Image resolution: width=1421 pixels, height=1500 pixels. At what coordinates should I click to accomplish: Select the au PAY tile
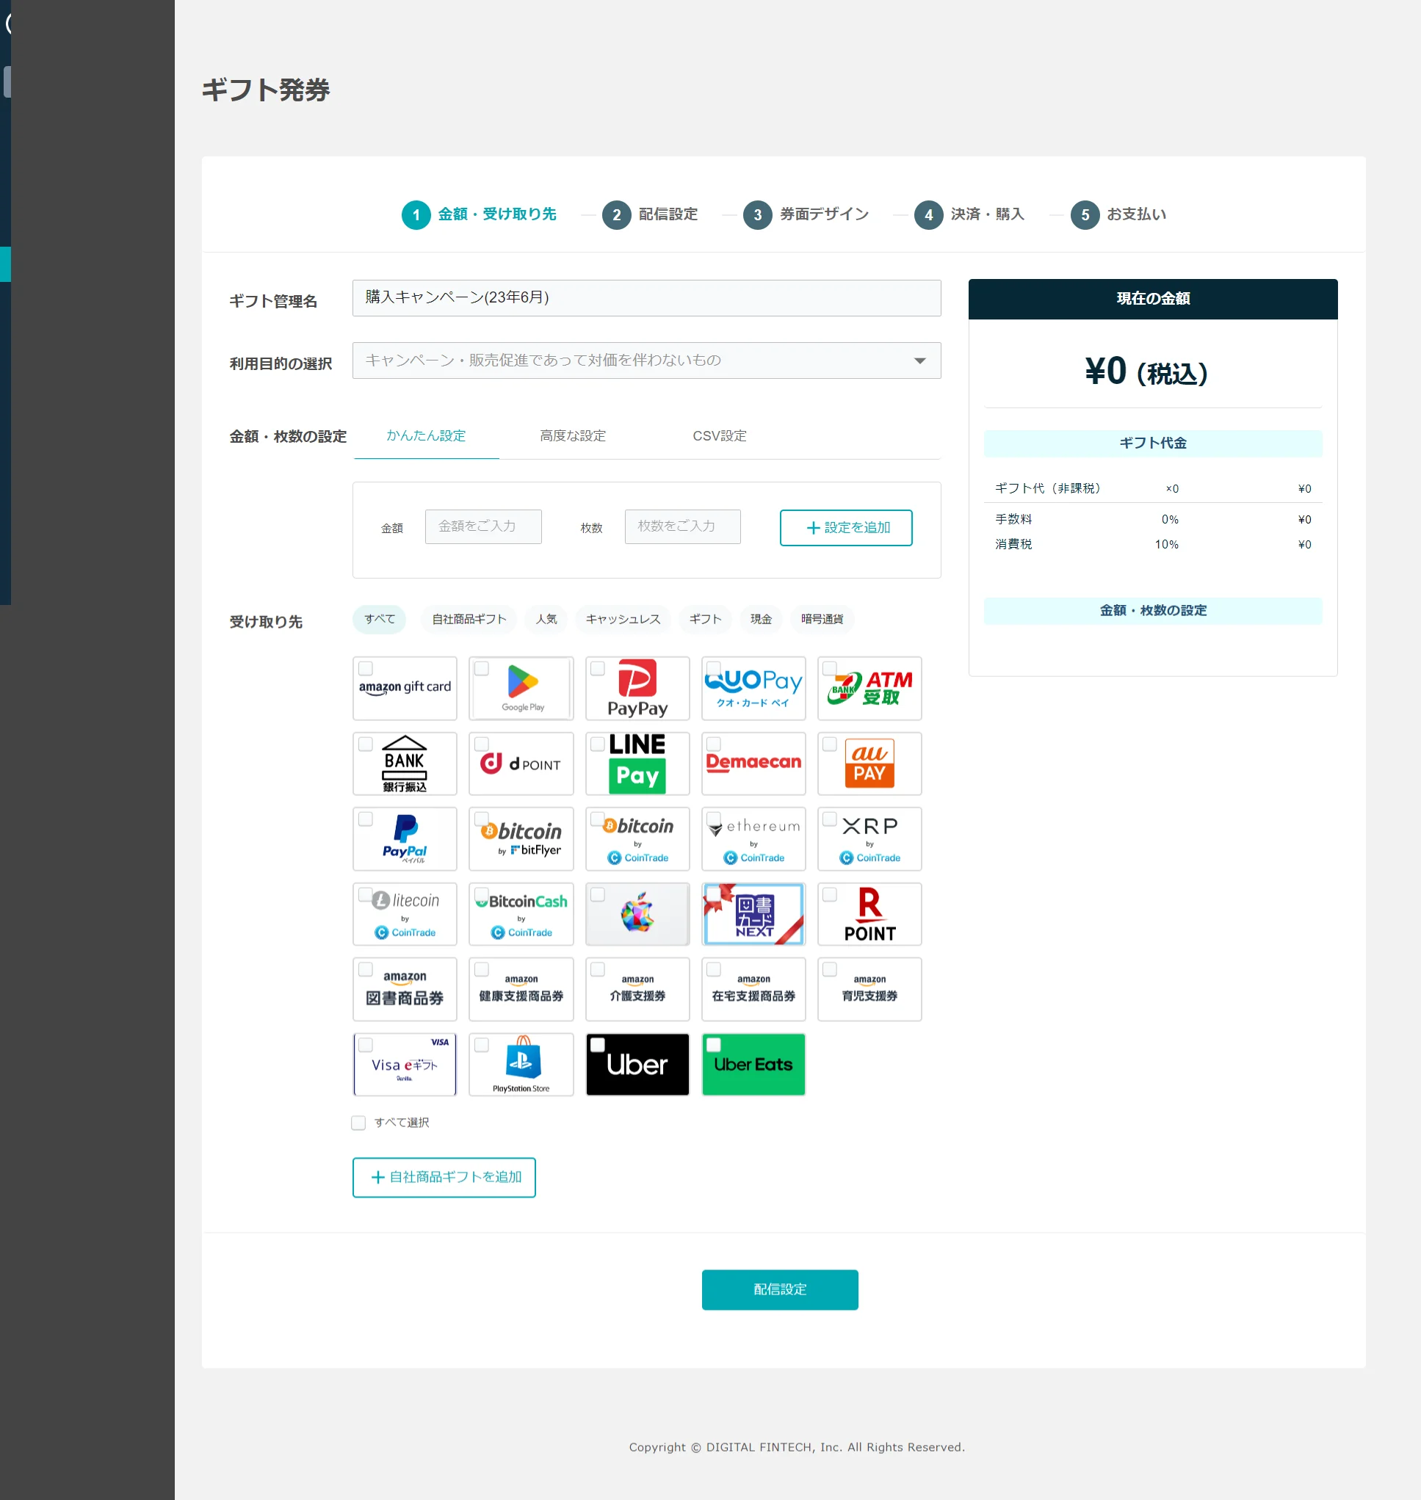pos(869,764)
